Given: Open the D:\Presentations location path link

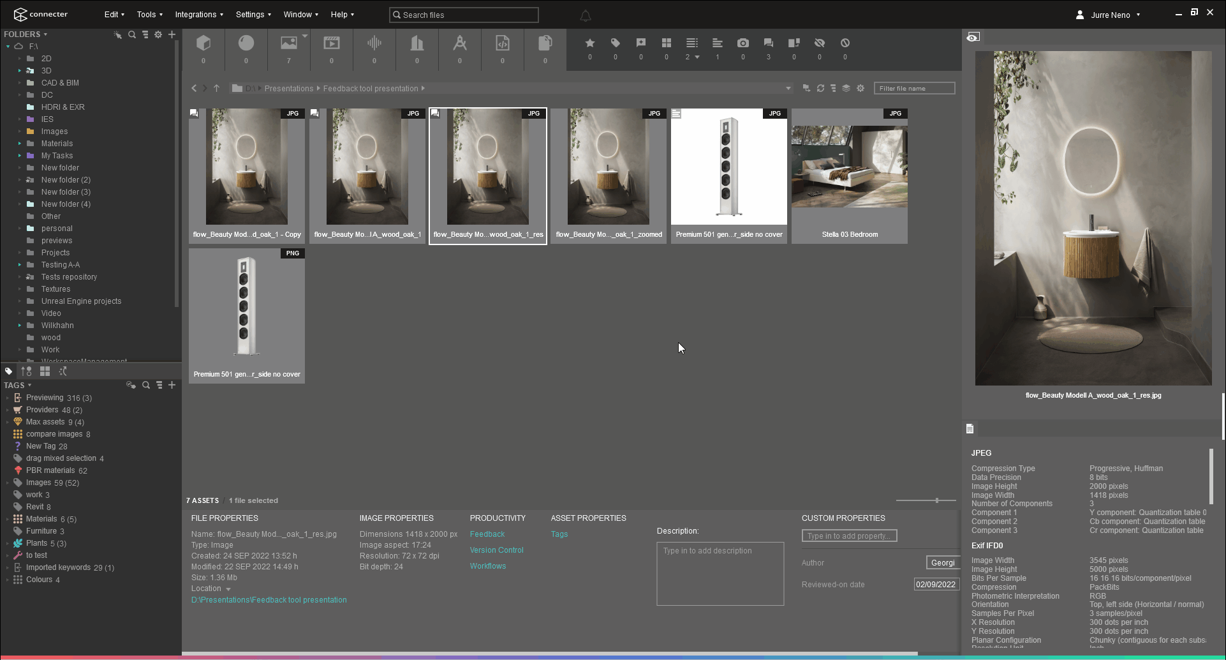Looking at the screenshot, I should (269, 600).
